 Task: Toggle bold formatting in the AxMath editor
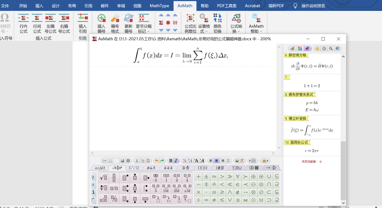click(x=171, y=160)
